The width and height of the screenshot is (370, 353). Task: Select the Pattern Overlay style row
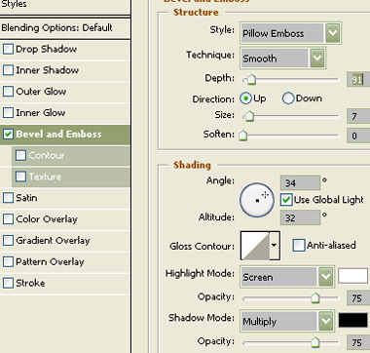pyautogui.click(x=65, y=261)
